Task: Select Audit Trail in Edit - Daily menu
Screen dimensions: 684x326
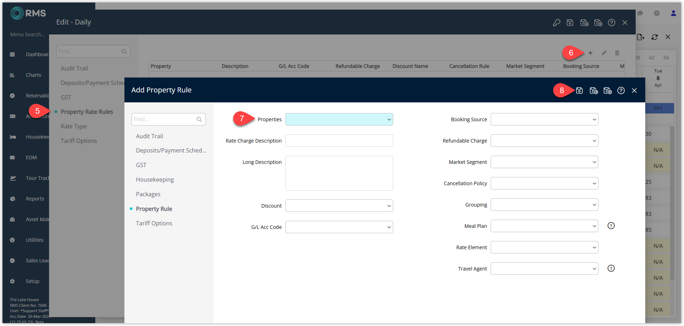Action: pos(74,68)
